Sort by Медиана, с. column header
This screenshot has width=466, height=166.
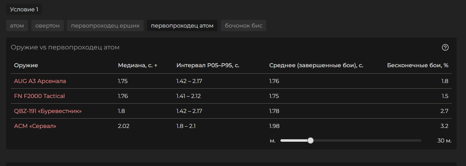click(x=135, y=66)
